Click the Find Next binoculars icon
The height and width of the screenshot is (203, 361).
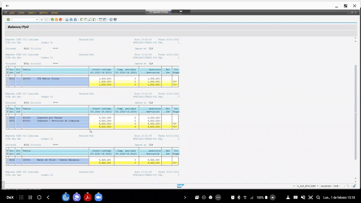click(x=75, y=19)
